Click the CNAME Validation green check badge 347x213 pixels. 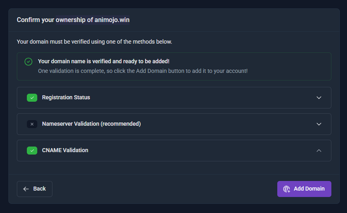pos(32,151)
